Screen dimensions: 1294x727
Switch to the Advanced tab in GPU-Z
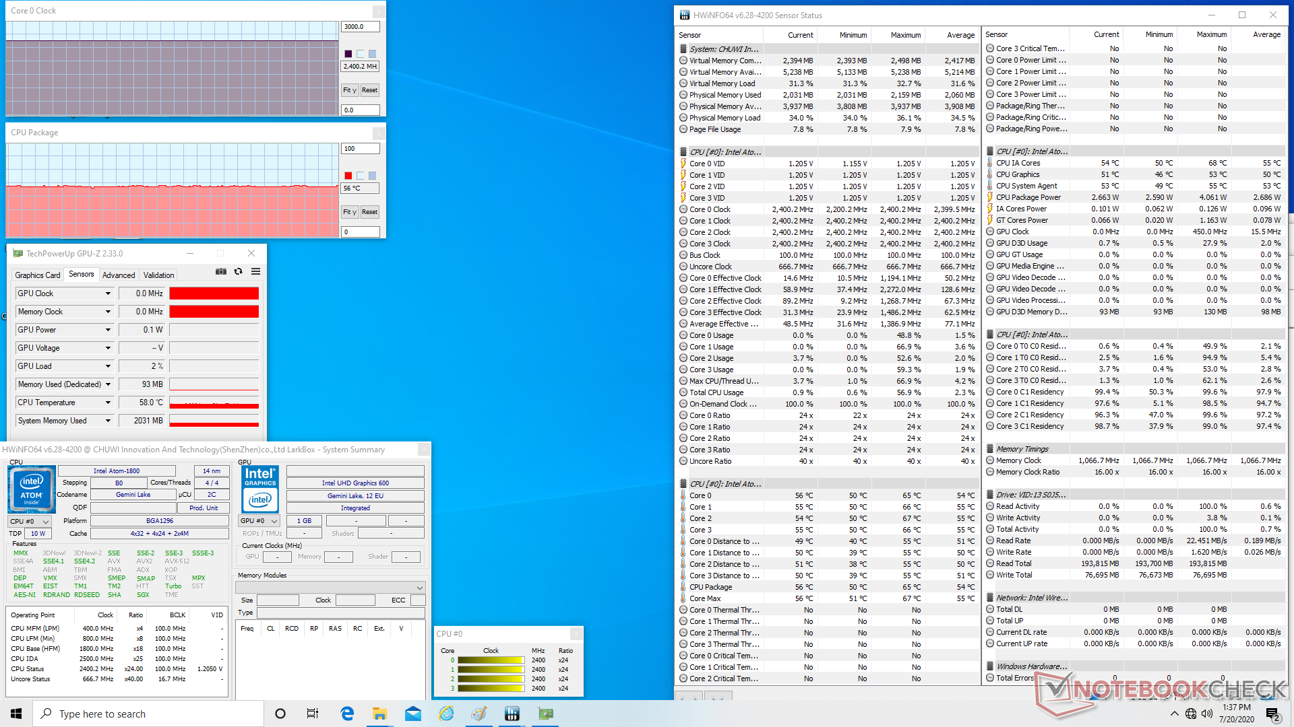(119, 275)
